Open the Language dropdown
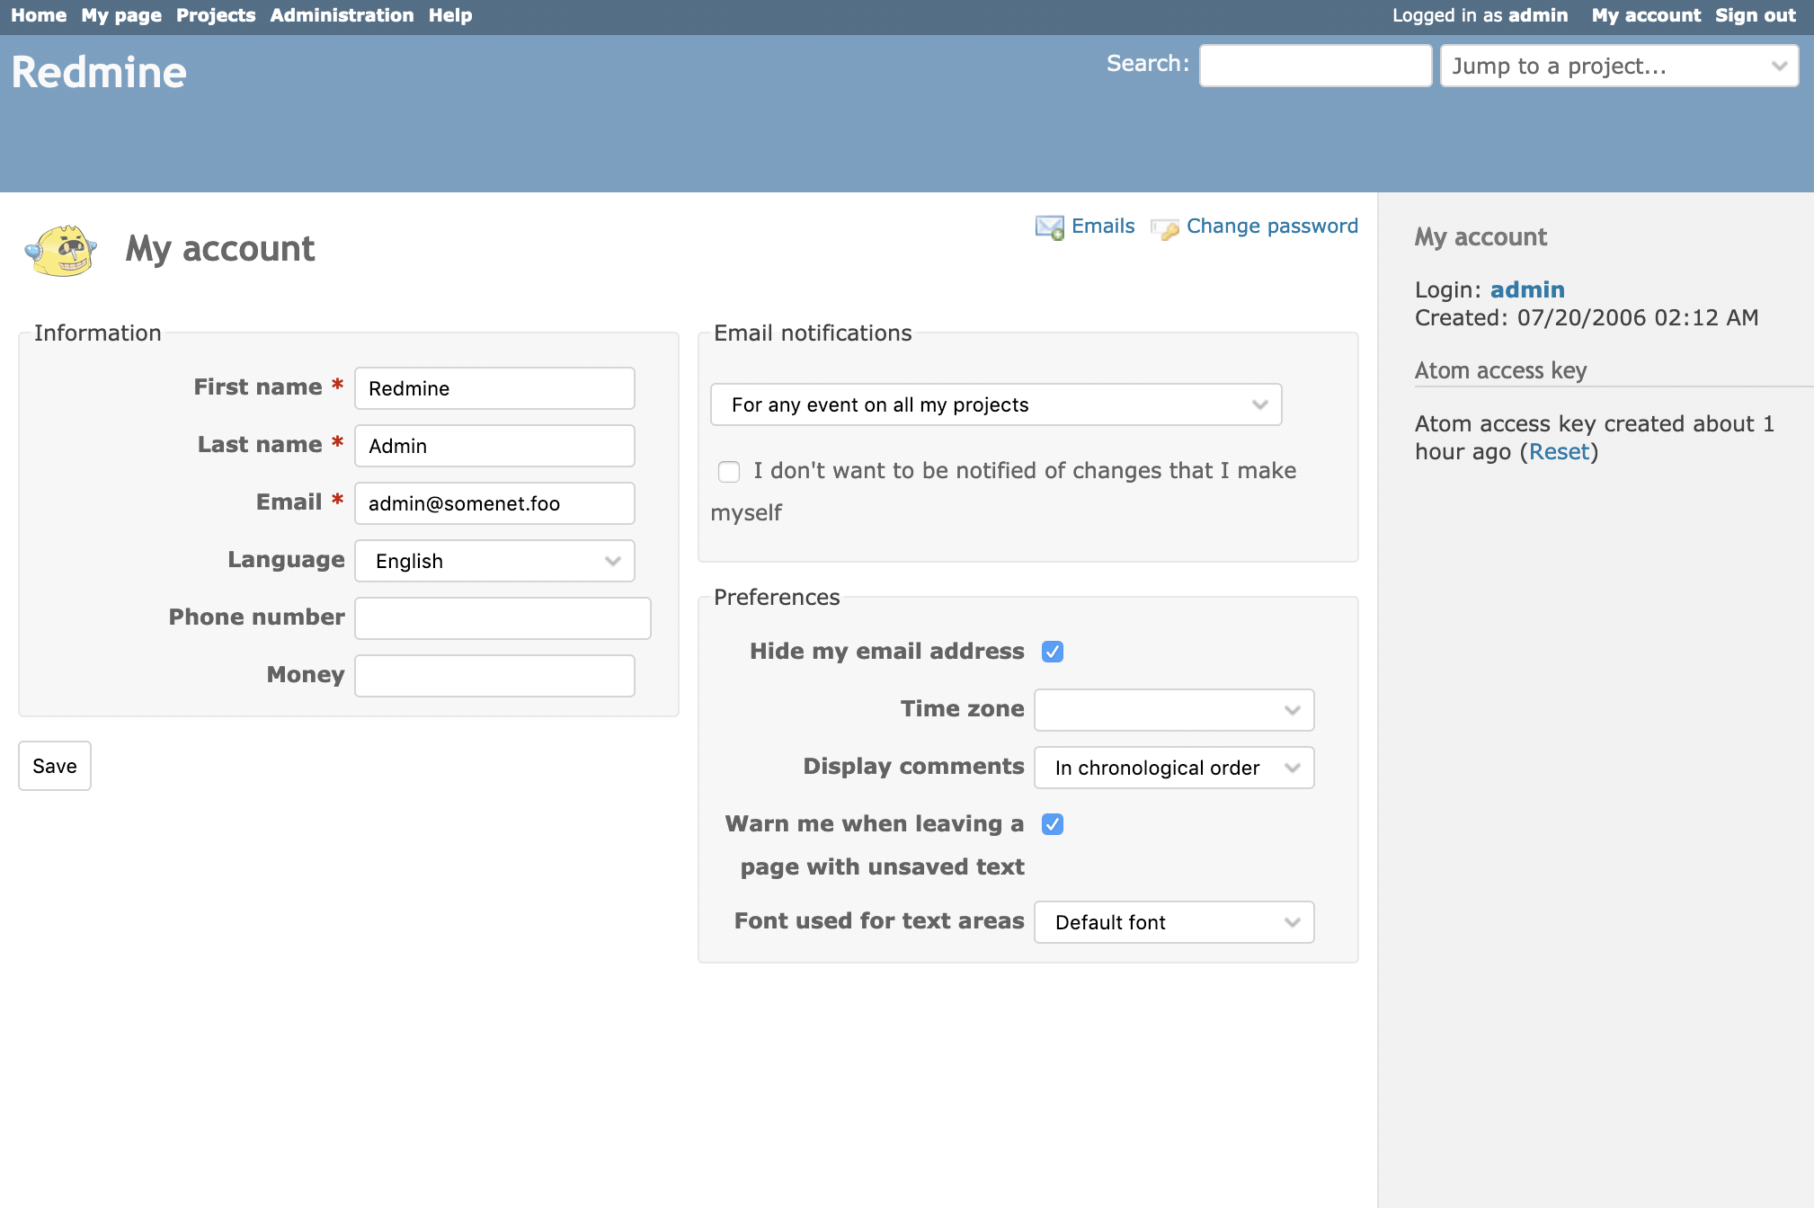The width and height of the screenshot is (1814, 1208). [494, 561]
